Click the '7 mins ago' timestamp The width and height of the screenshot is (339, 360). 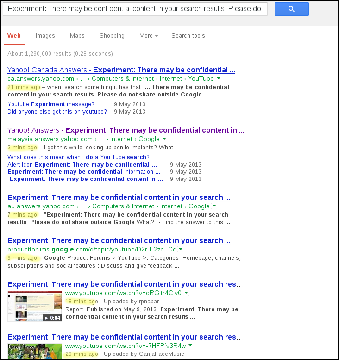tap(22, 215)
